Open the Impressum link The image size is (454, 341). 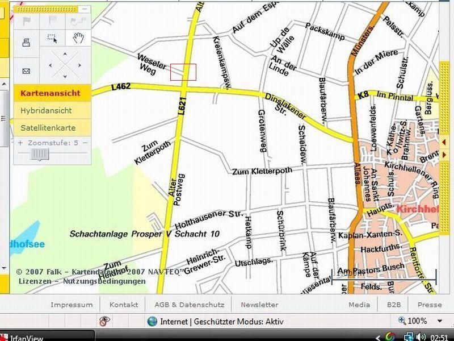72,305
